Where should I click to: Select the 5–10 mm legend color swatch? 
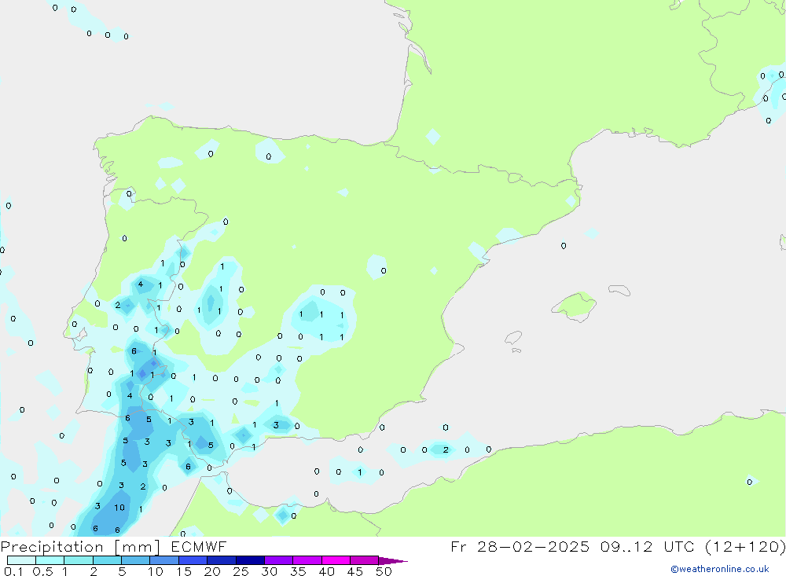(x=135, y=560)
